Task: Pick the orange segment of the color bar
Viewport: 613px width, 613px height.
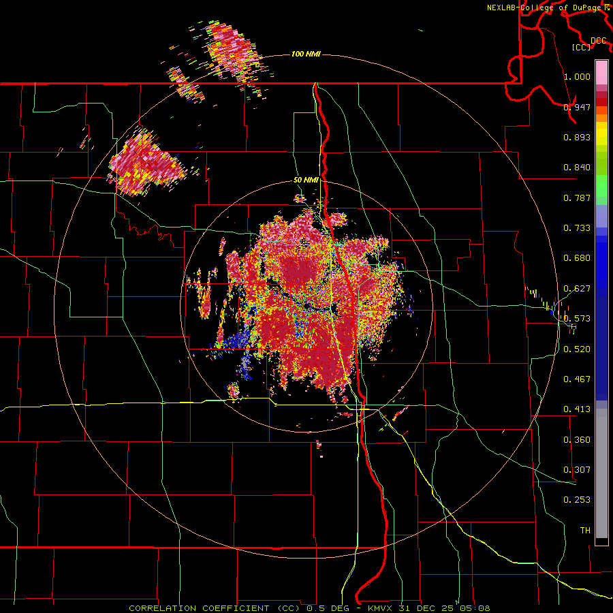Action: point(601,118)
